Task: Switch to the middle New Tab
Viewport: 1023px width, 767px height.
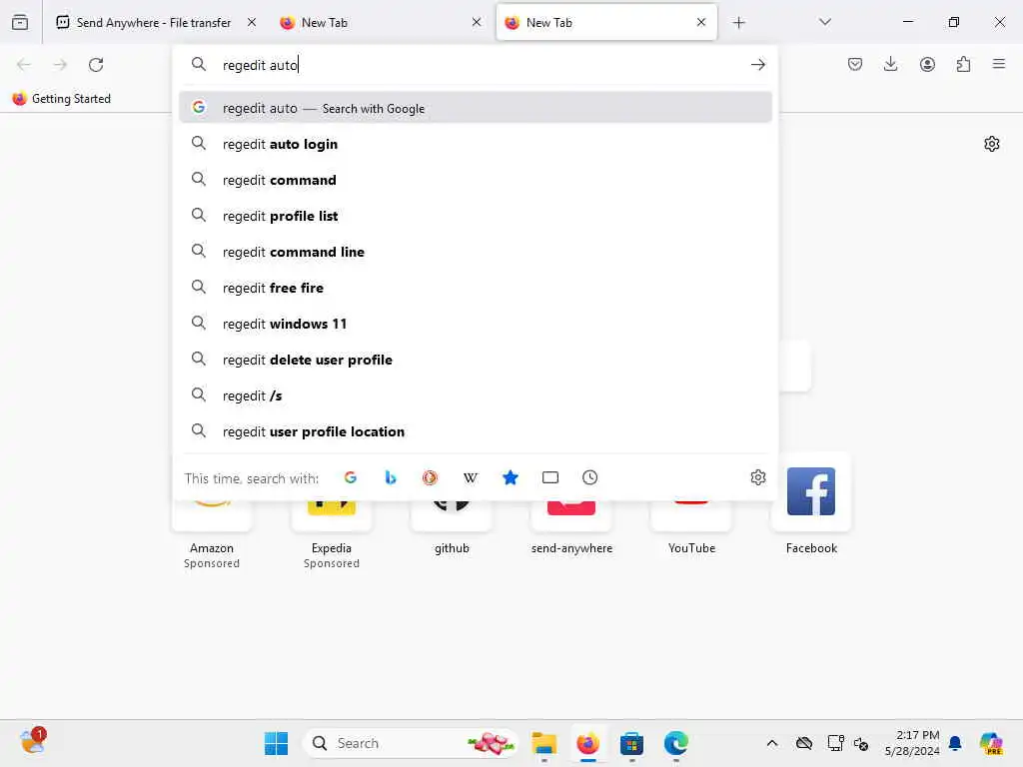Action: point(379,23)
